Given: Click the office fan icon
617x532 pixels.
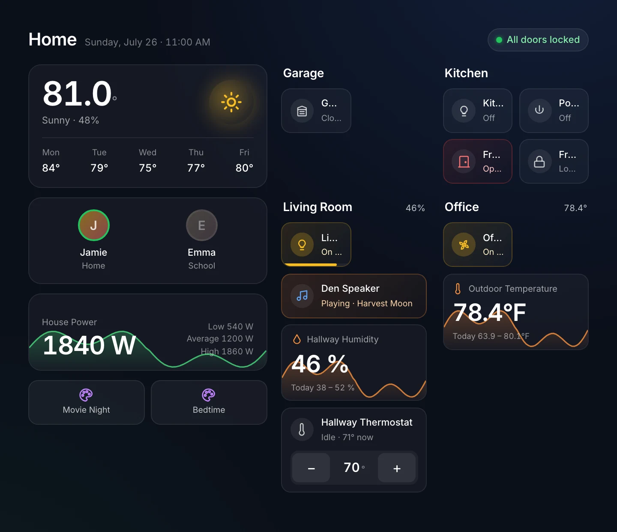Looking at the screenshot, I should point(464,245).
